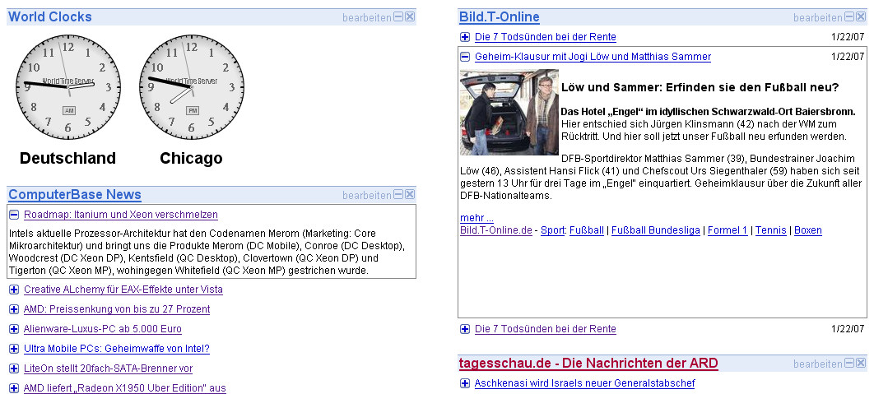874x394 pixels.
Task: Minimize the tagesschau.de widget
Action: 849,364
